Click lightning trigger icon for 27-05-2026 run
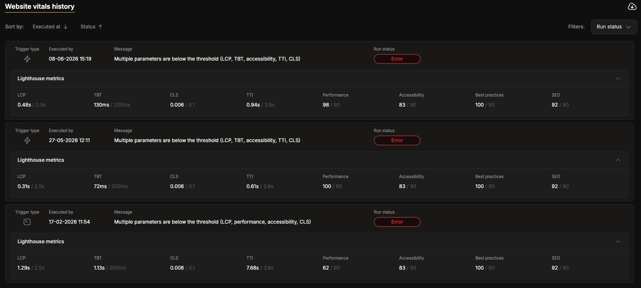 27,140
